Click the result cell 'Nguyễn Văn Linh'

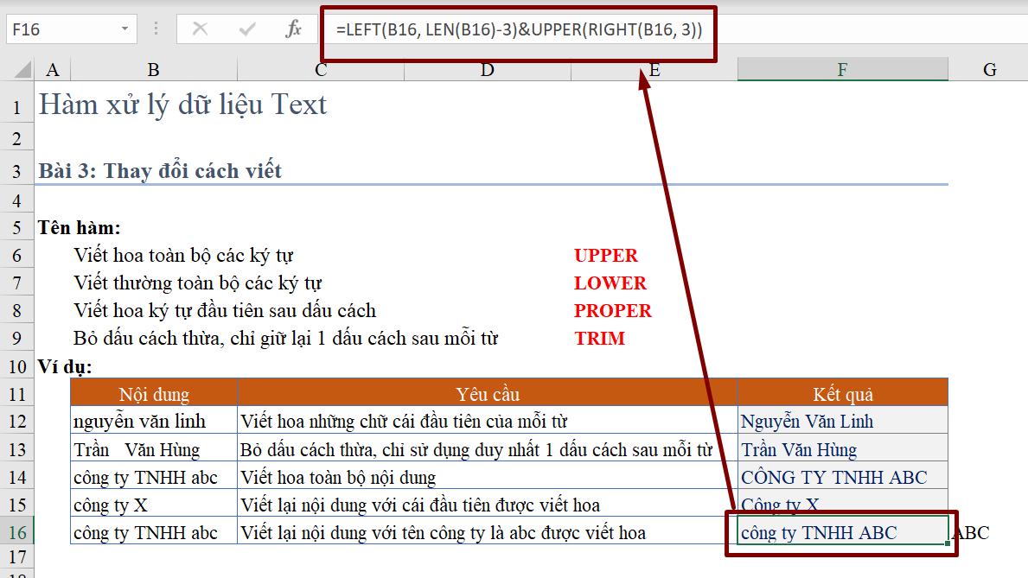click(806, 420)
